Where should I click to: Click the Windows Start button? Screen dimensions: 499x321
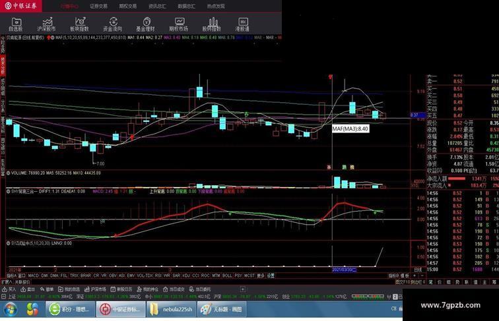point(10,309)
